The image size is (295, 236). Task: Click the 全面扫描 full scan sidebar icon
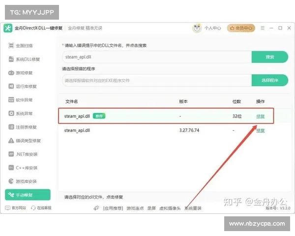pyautogui.click(x=12, y=46)
